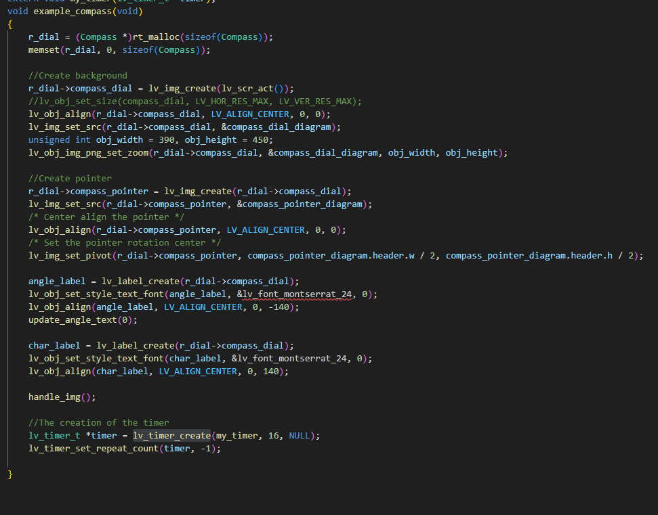Click the highlighted lv_timer_create call
Image resolution: width=658 pixels, height=515 pixels.
[171, 436]
